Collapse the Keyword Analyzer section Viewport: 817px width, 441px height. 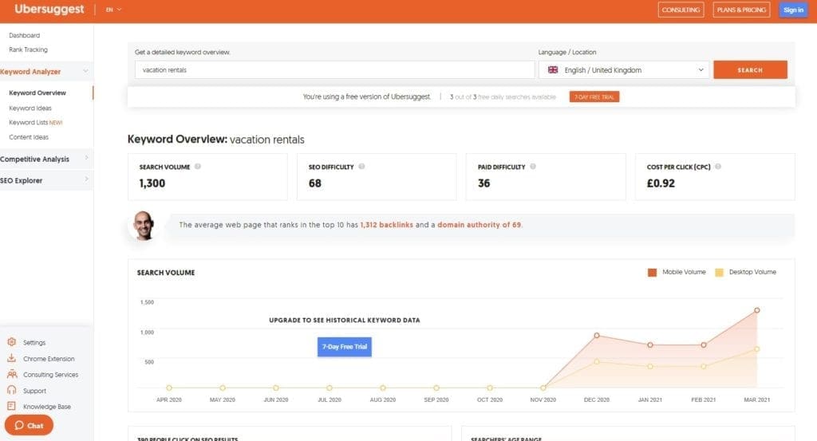45,71
